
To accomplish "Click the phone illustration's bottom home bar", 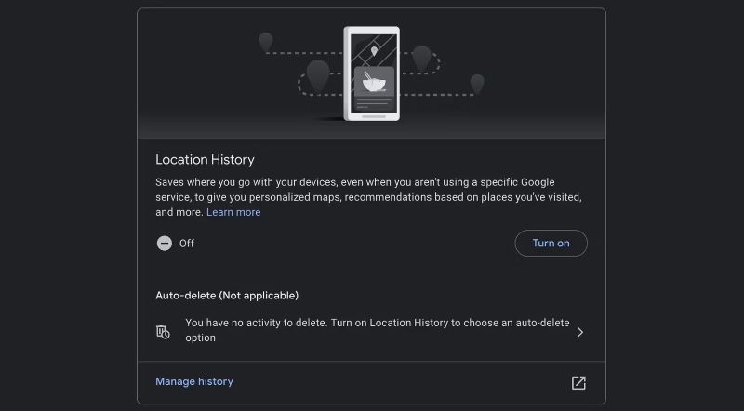I will tap(374, 117).
